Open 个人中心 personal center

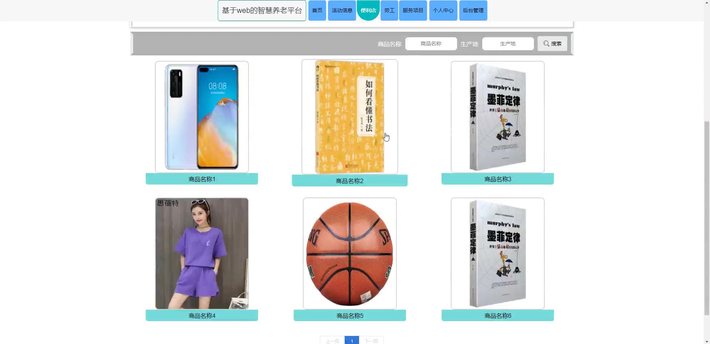[443, 10]
